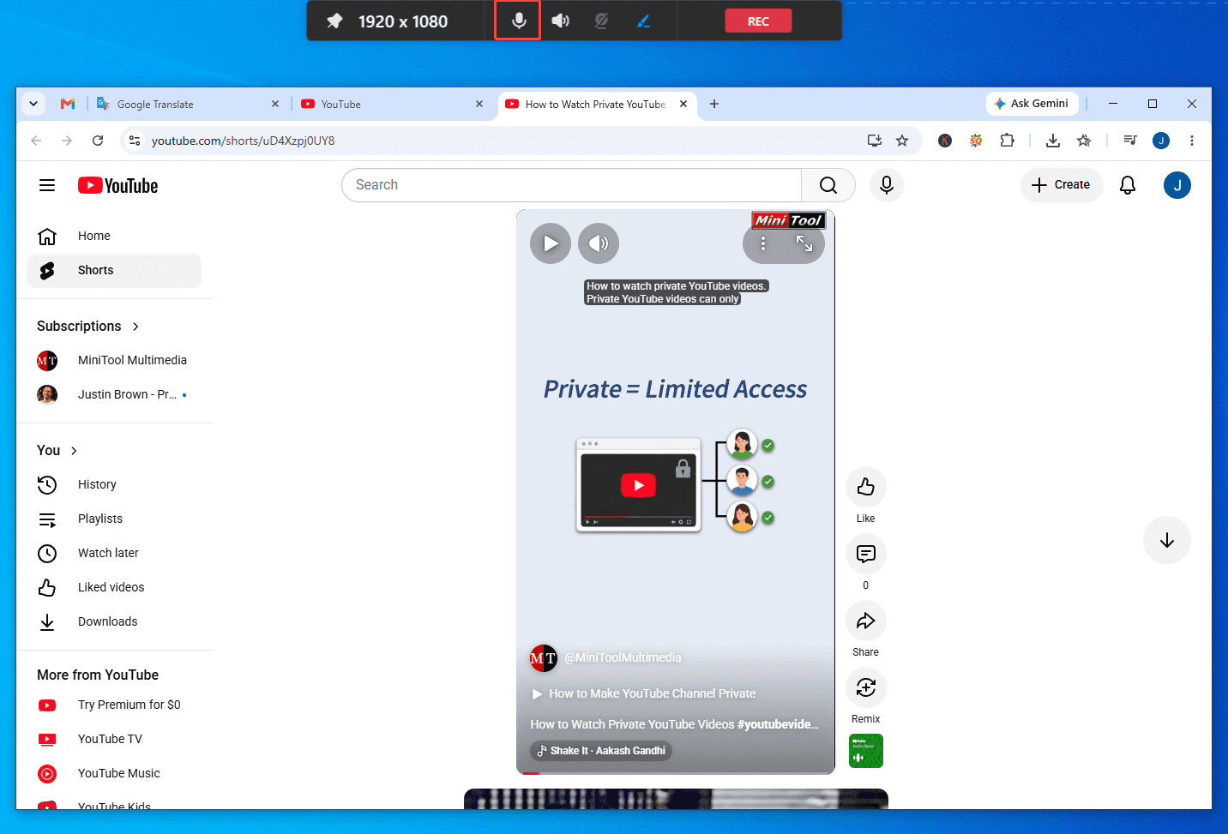
Task: Open YouTube notifications bell
Action: [x=1128, y=185]
